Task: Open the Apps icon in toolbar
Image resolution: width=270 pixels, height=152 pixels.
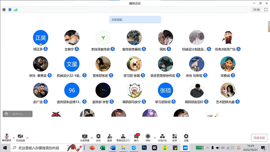Action: click(x=175, y=138)
